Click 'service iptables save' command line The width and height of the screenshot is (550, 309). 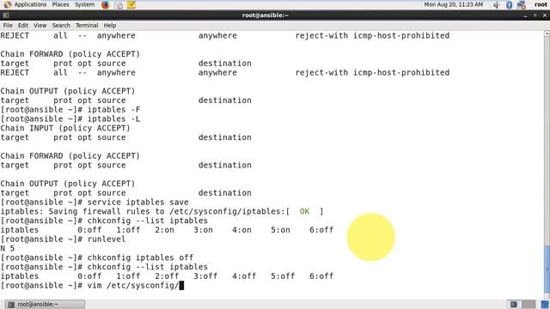tap(137, 203)
